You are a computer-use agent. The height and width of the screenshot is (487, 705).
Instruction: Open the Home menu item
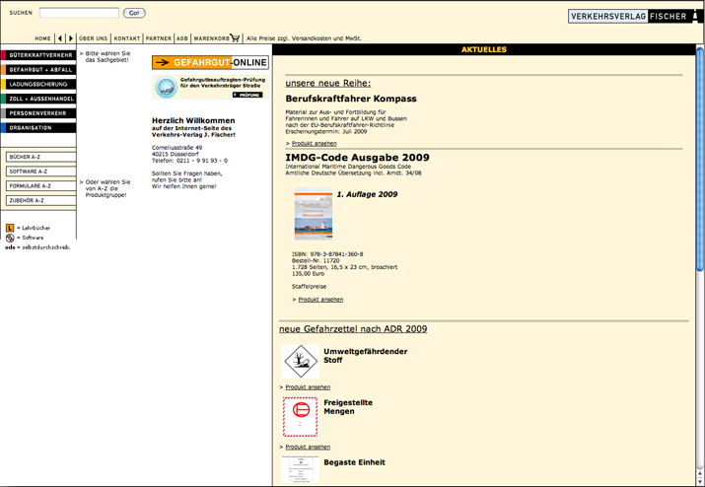coord(42,38)
